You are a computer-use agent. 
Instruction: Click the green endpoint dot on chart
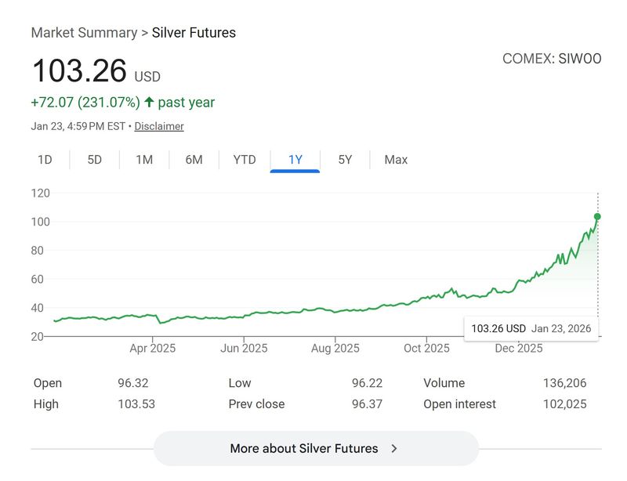[x=597, y=216]
